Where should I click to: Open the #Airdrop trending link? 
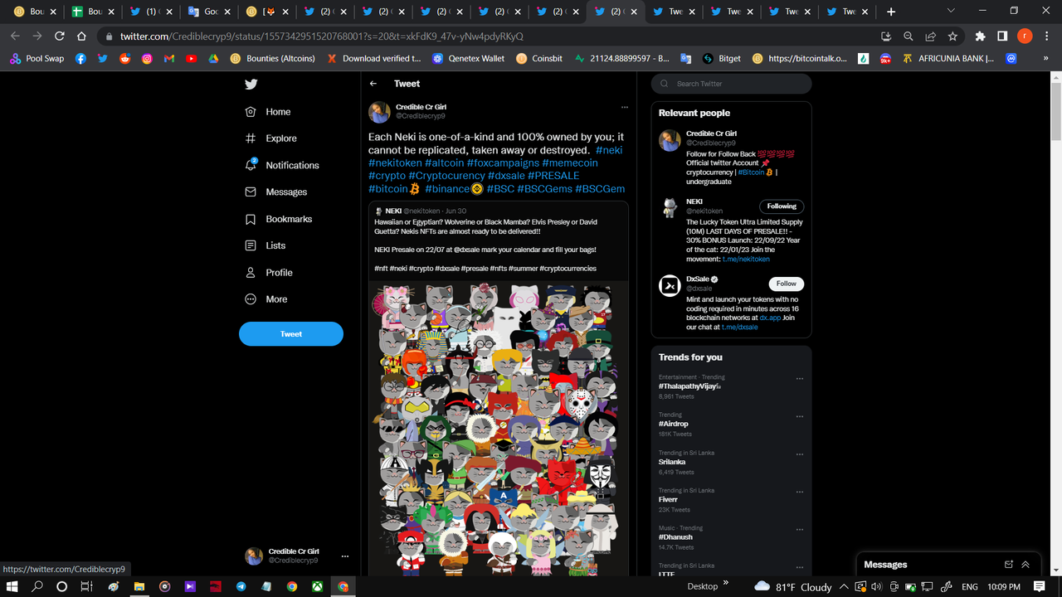click(673, 423)
